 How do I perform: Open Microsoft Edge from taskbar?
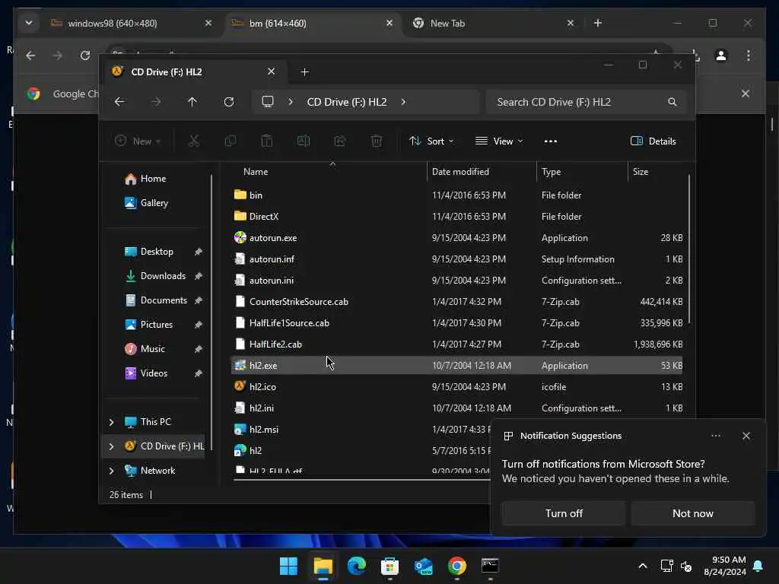(356, 566)
